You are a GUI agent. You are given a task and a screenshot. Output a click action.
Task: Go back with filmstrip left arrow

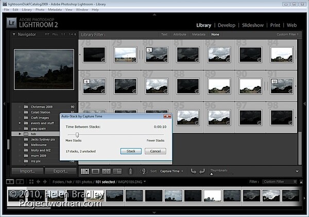pyautogui.click(x=39, y=182)
